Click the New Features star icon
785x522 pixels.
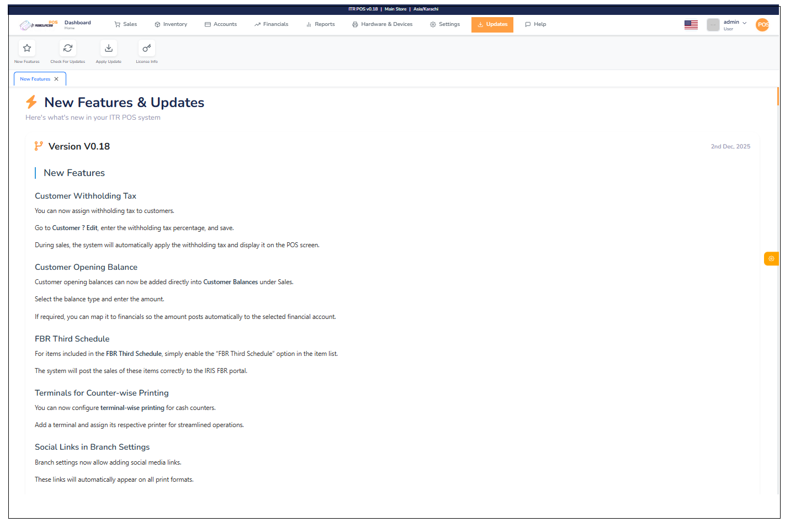27,49
